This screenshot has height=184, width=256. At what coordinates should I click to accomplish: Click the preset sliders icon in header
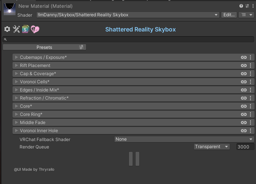pyautogui.click(x=247, y=6)
